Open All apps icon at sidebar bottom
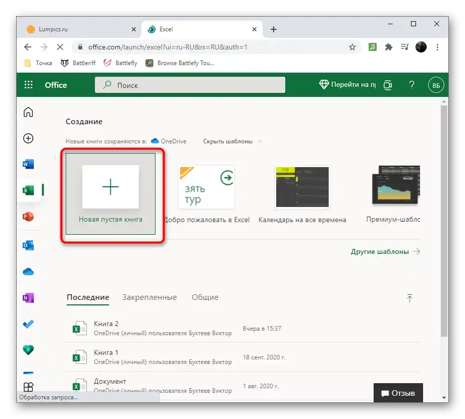Viewport: 465px width, 419px height. 28,387
